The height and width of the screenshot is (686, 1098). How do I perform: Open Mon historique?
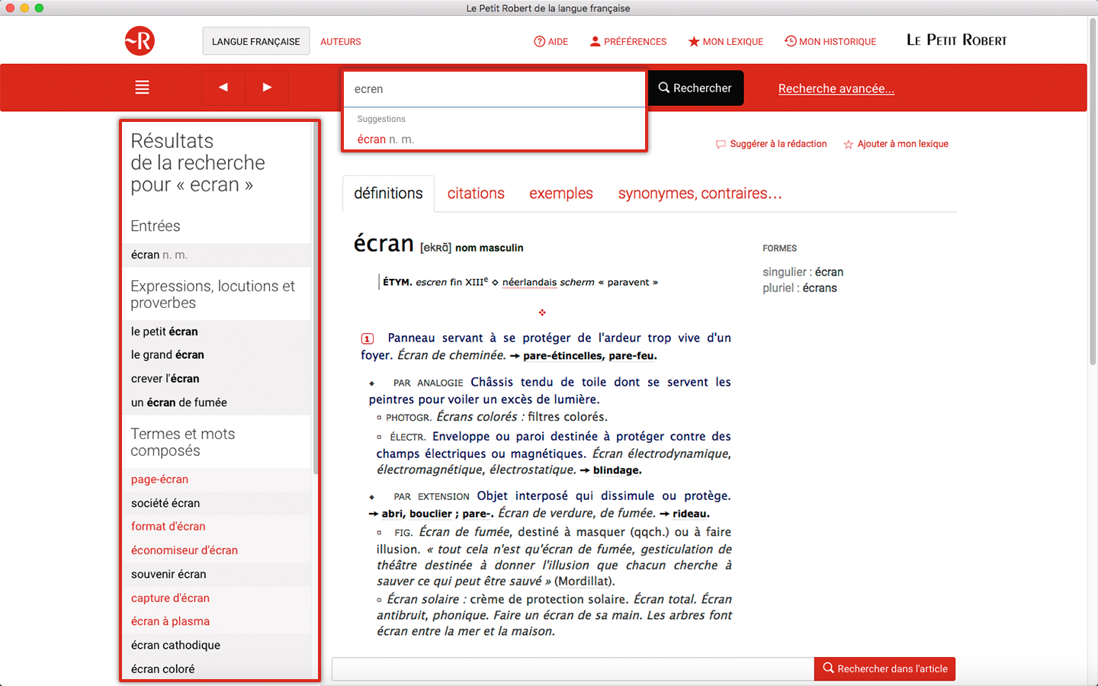tap(830, 42)
